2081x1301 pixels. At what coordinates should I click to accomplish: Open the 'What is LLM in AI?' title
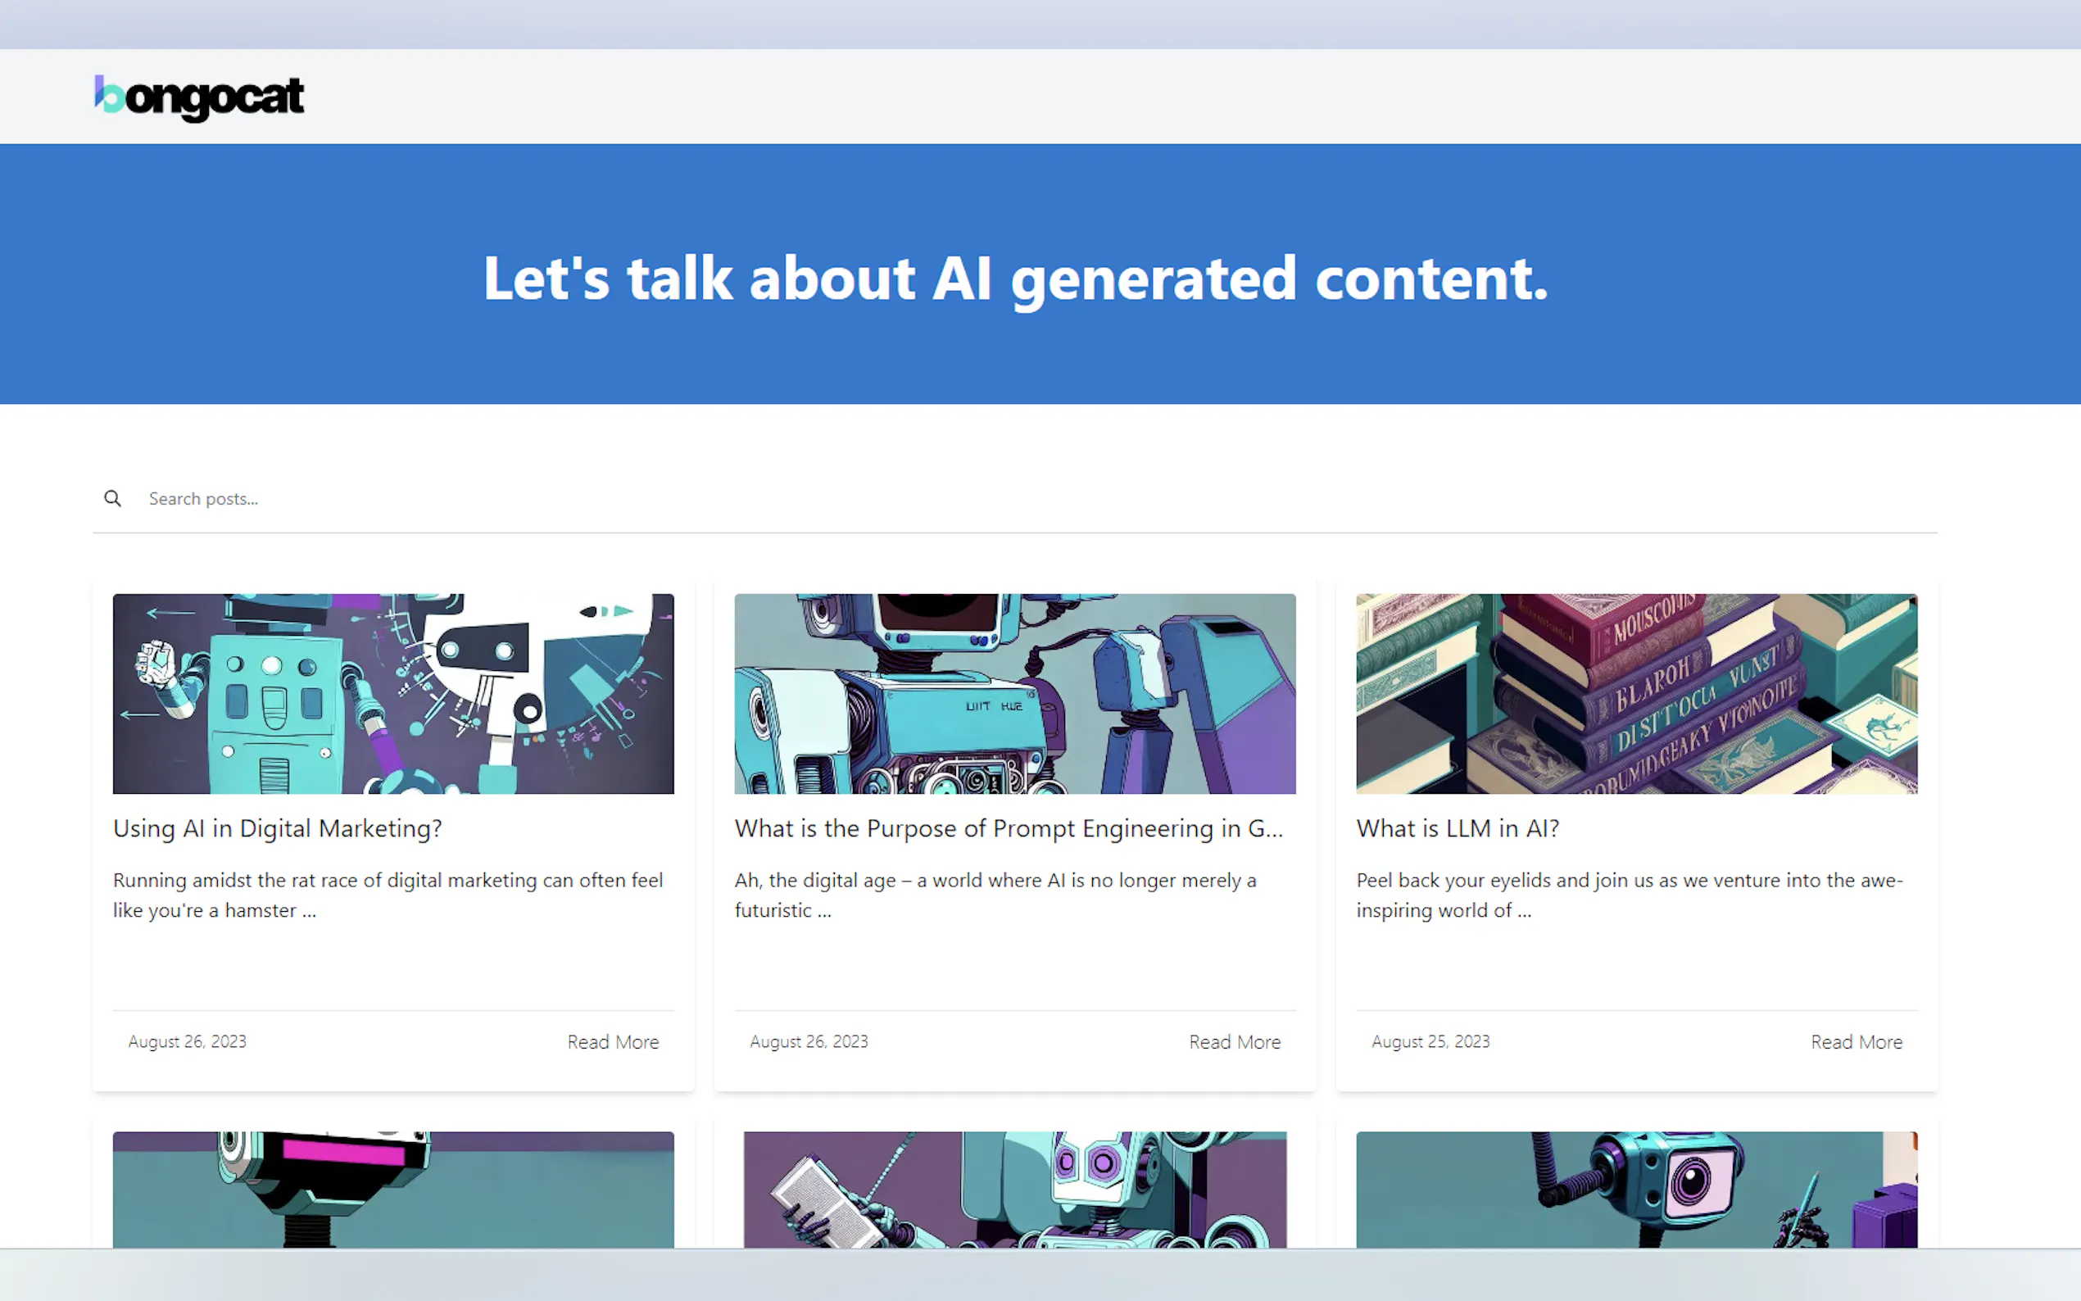click(x=1458, y=827)
